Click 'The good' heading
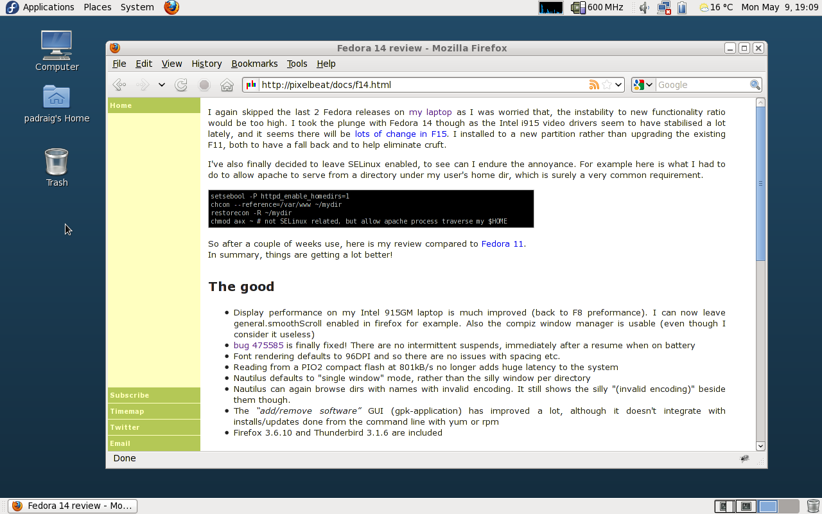The image size is (822, 514). click(241, 287)
